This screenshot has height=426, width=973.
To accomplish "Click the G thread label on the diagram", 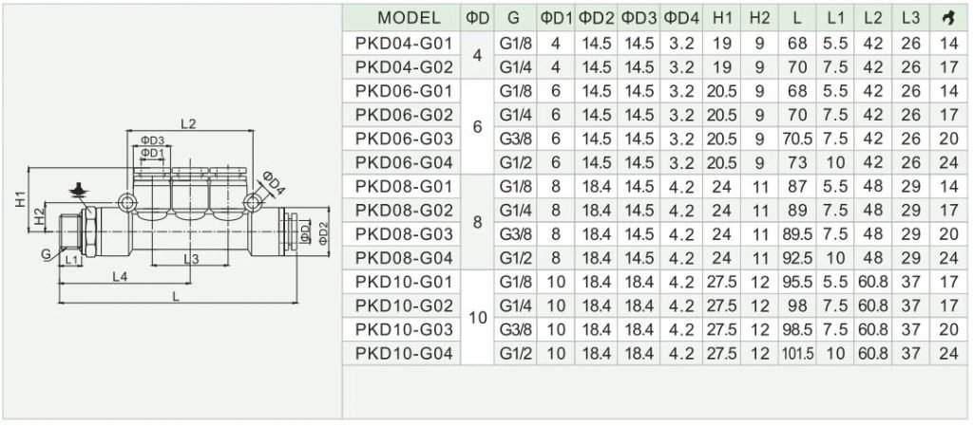I will (x=46, y=254).
